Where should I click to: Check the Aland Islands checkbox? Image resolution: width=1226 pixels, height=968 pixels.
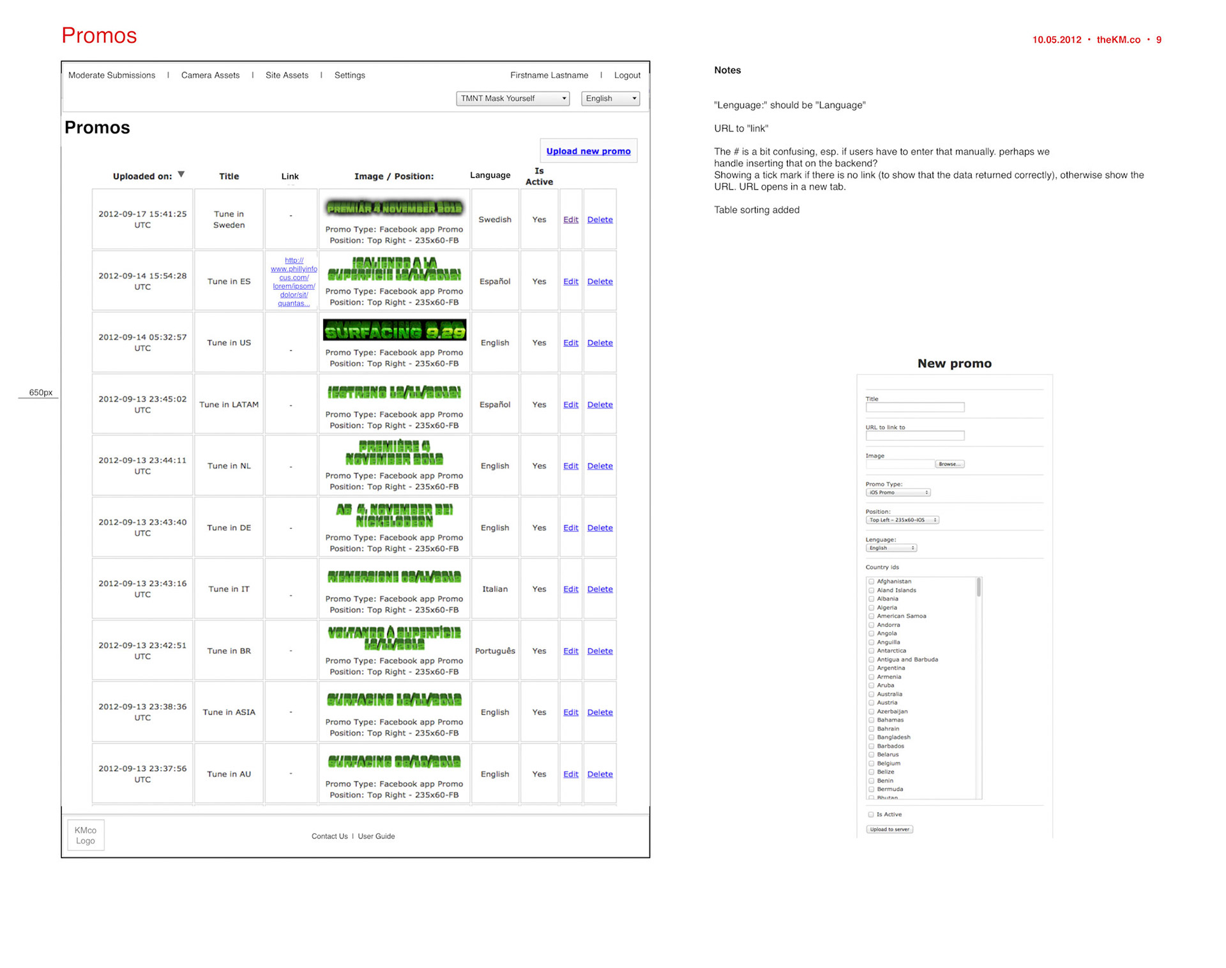pos(871,591)
